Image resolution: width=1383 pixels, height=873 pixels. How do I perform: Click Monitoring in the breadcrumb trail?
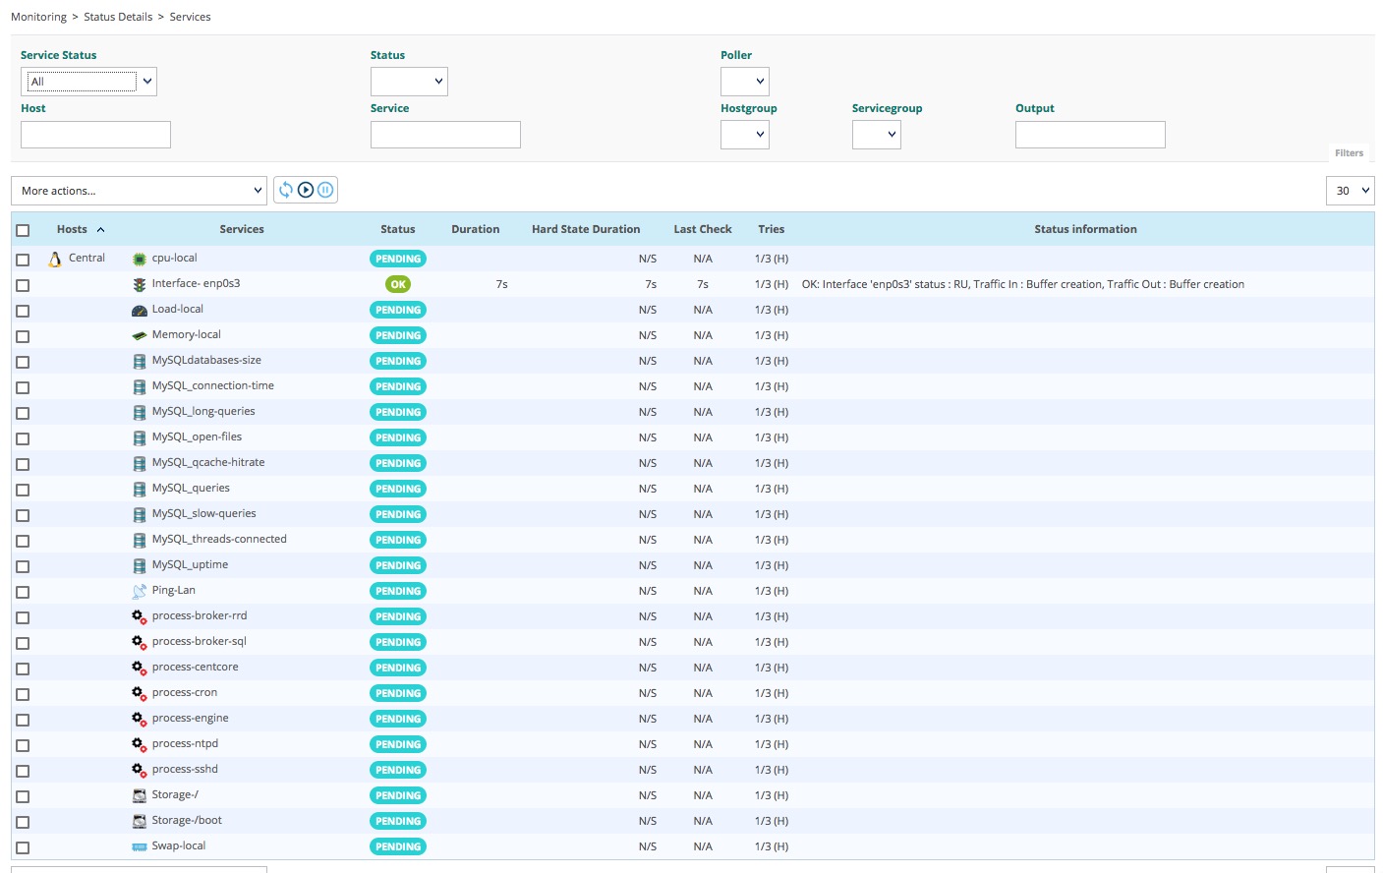pos(38,17)
